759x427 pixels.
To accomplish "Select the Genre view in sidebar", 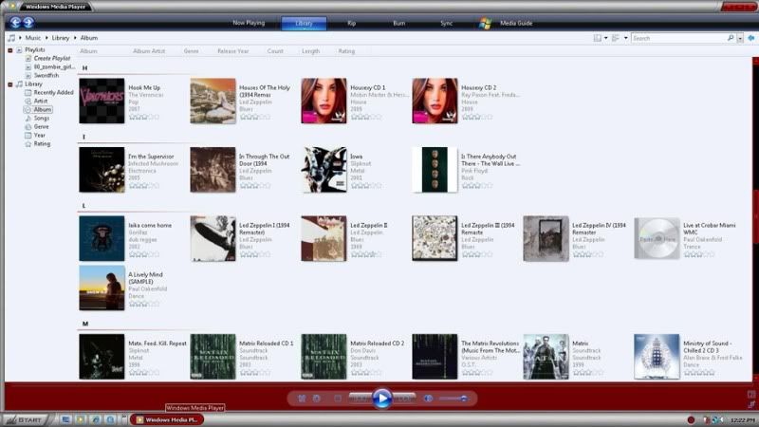I will click(41, 127).
